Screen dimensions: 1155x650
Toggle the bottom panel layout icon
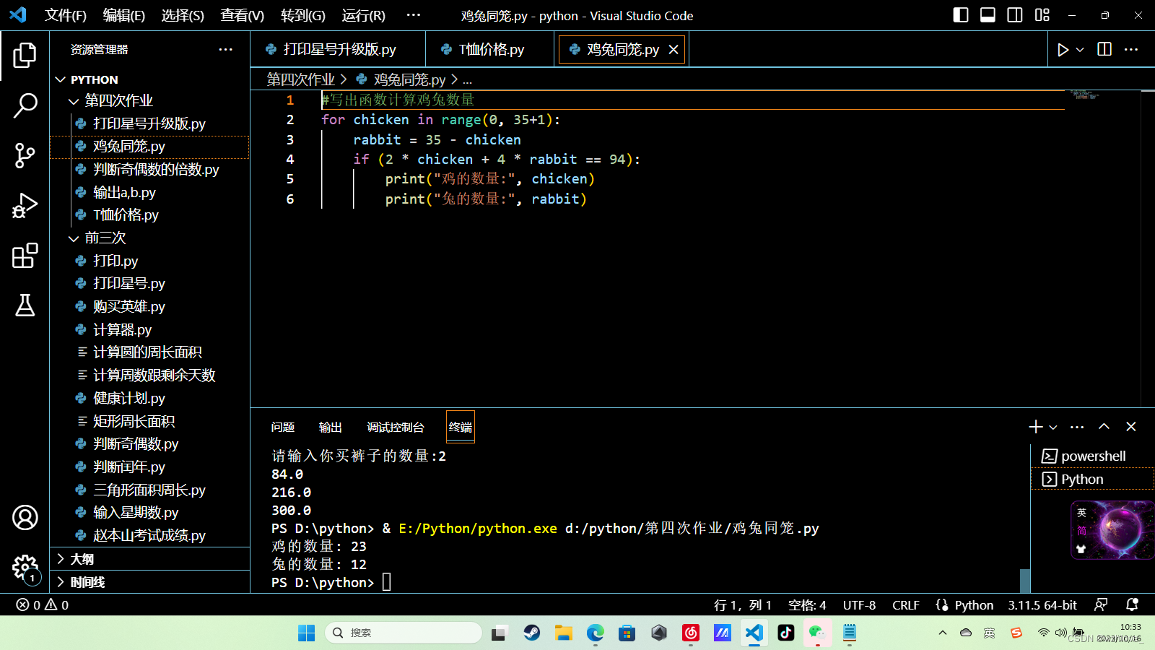pos(988,15)
